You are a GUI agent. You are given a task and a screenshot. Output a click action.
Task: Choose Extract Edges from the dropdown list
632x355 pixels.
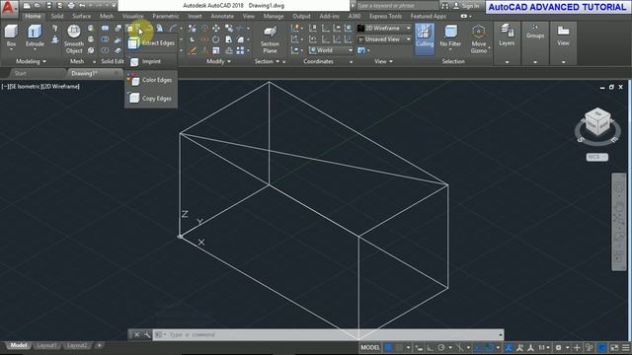click(151, 43)
